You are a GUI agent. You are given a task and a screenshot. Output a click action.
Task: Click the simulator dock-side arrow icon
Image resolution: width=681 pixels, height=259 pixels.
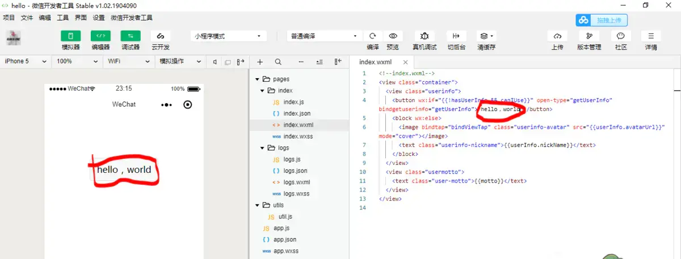[x=241, y=62]
